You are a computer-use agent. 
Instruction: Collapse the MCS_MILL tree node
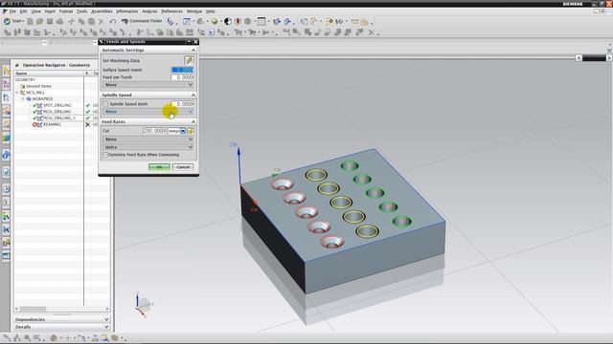point(17,93)
